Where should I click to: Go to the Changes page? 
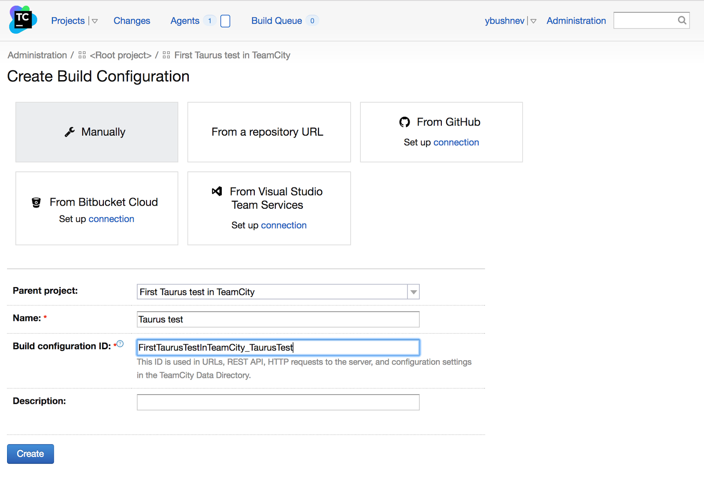tap(132, 21)
